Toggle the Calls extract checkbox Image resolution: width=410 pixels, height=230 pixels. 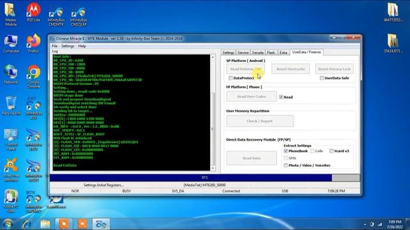click(x=312, y=151)
